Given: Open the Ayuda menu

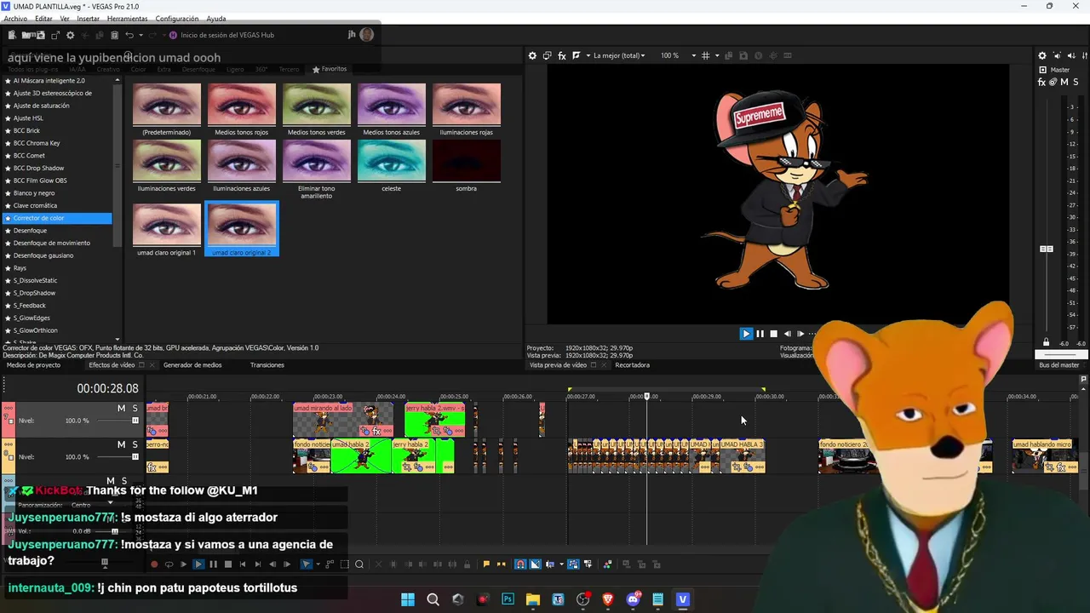Looking at the screenshot, I should pyautogui.click(x=216, y=19).
